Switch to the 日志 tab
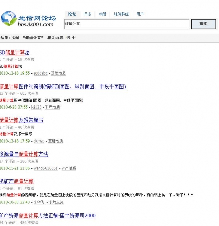219x226 pixels. (x=88, y=14)
